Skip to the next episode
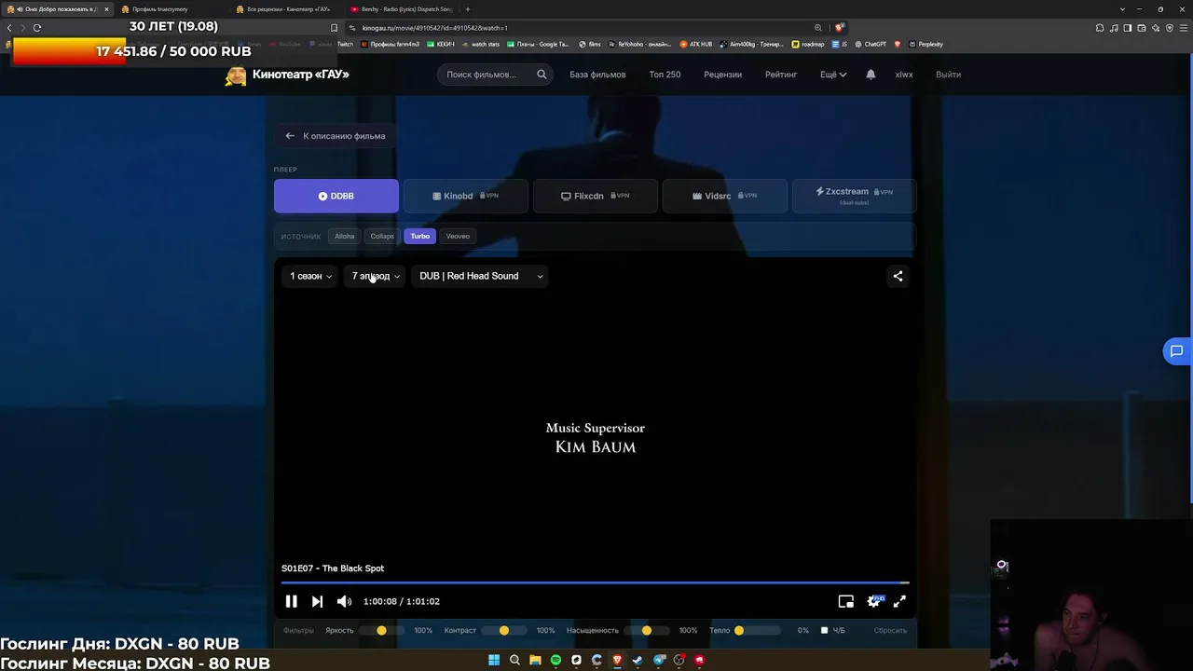Viewport: 1193px width, 671px height. tap(317, 602)
